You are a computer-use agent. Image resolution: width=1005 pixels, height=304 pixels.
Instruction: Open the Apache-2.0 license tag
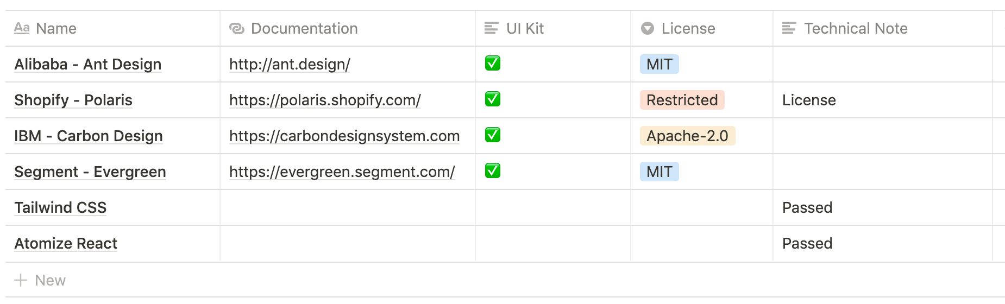click(687, 136)
